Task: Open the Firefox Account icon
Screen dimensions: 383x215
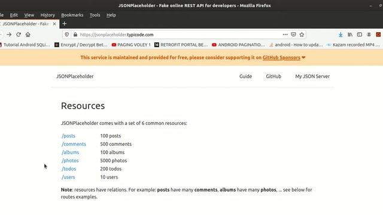Action: (369, 35)
